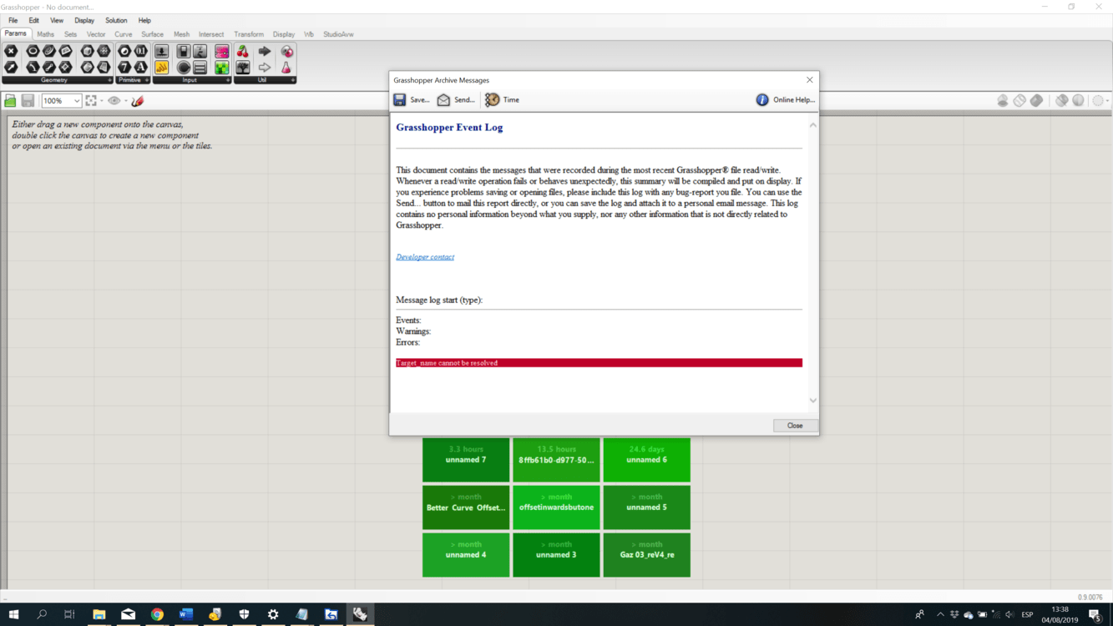
Task: Select the Surface ribbon tab
Action: coord(152,34)
